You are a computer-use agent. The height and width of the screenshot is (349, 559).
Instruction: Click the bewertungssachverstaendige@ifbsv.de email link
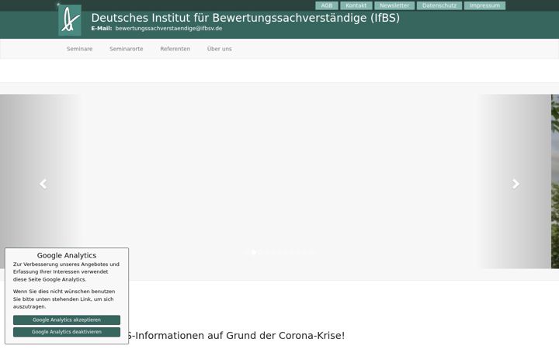tap(168, 28)
